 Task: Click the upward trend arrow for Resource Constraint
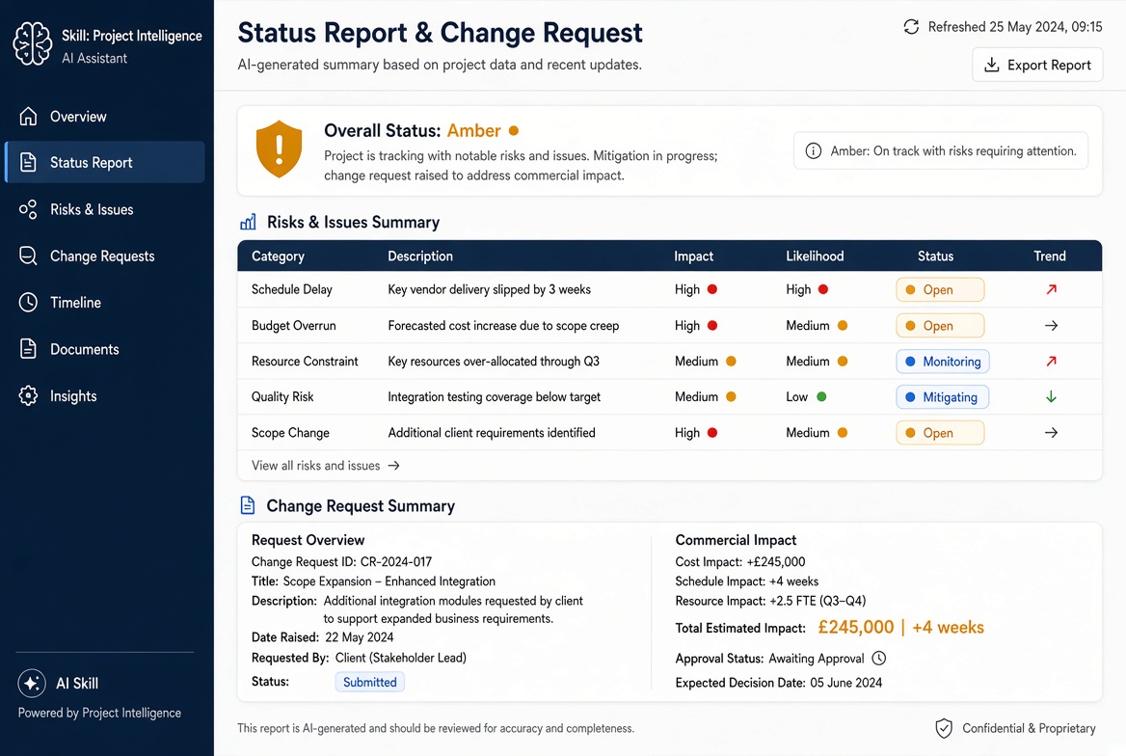coord(1051,361)
